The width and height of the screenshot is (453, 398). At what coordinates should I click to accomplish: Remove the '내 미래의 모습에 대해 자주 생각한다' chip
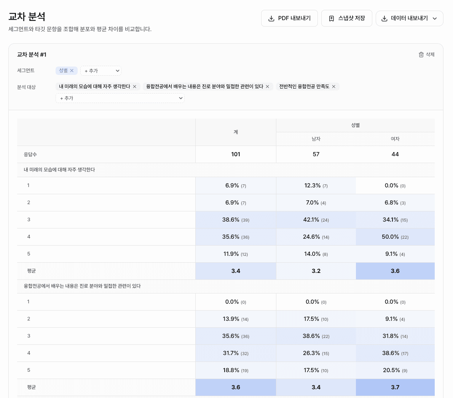point(135,86)
